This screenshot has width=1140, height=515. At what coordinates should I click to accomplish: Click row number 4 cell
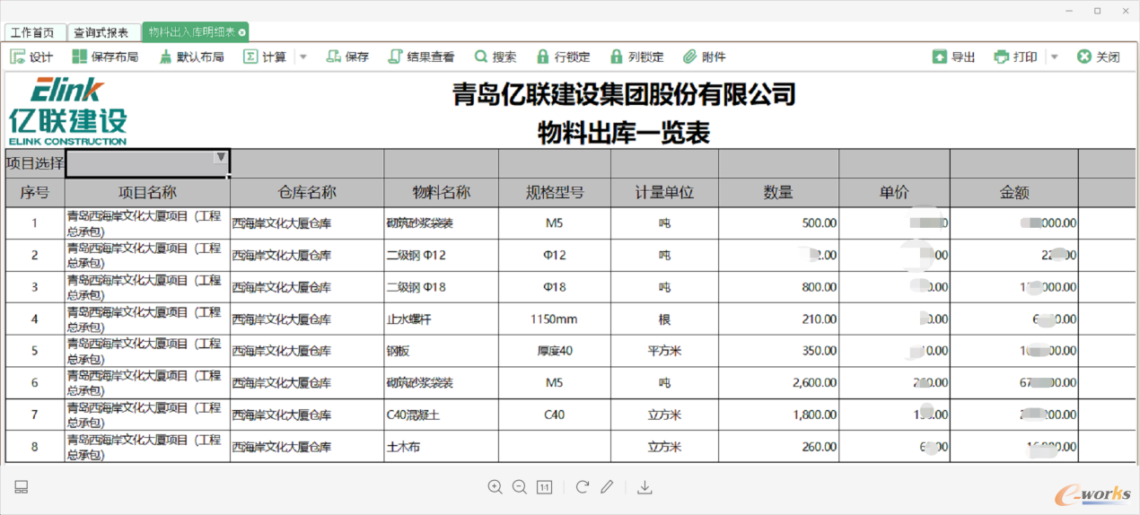tap(35, 319)
